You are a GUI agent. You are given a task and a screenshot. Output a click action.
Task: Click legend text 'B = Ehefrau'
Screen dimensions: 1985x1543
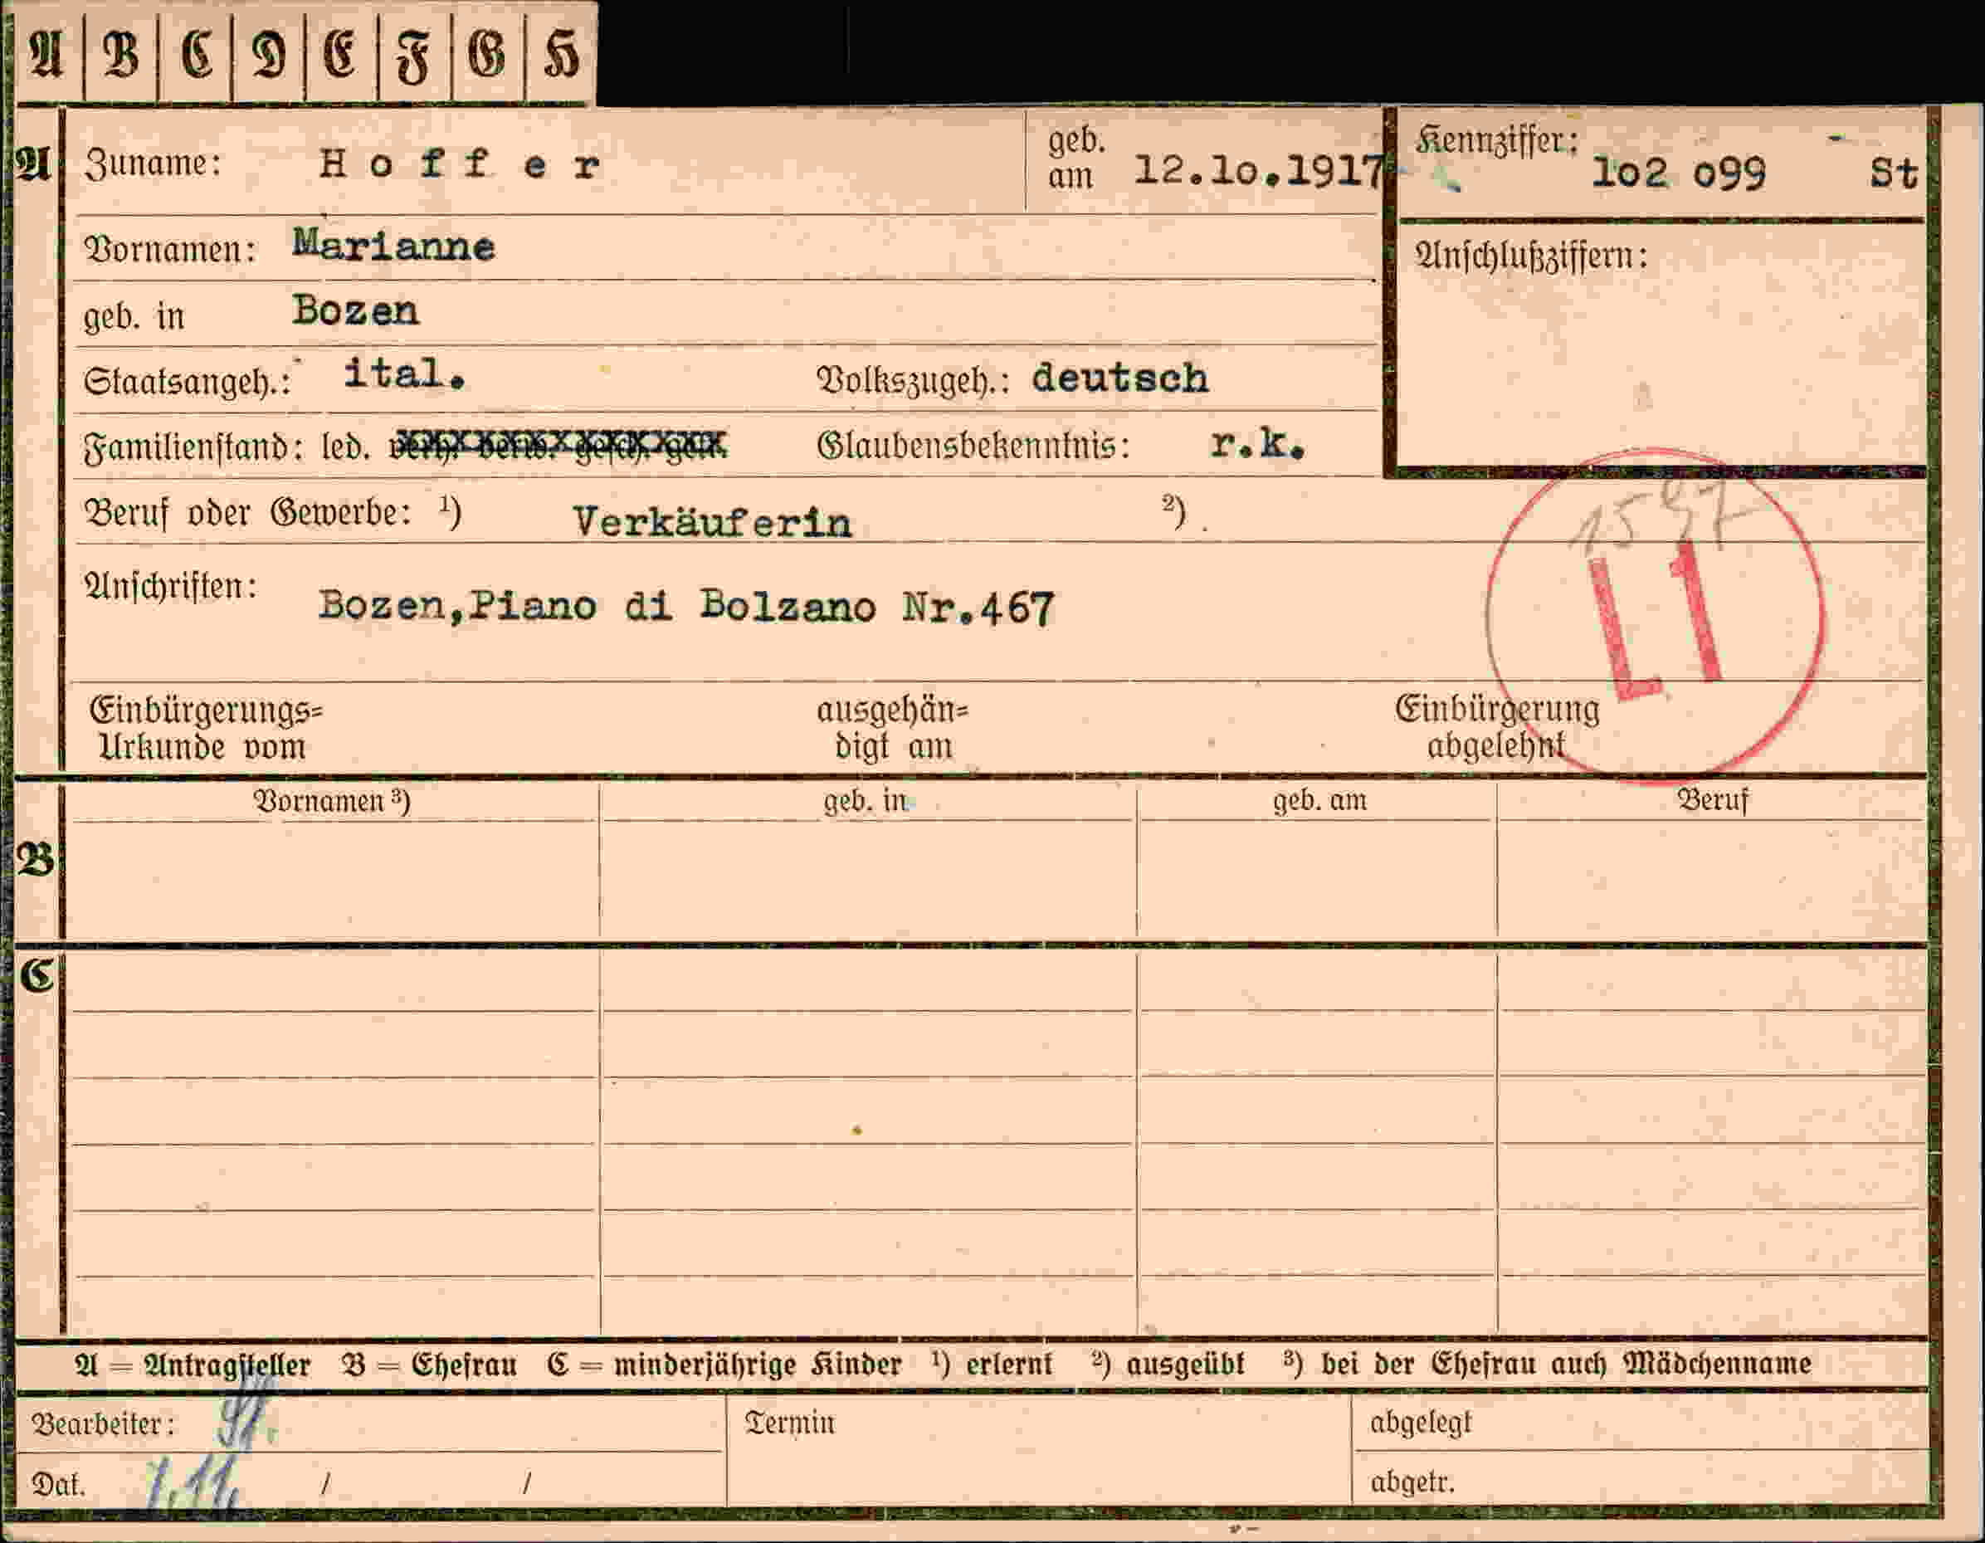click(x=429, y=1365)
